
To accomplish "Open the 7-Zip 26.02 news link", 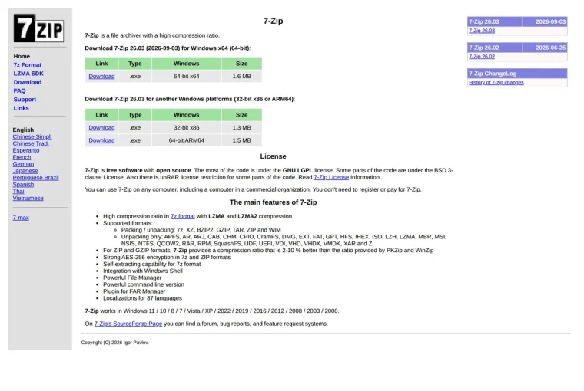I will [x=482, y=57].
